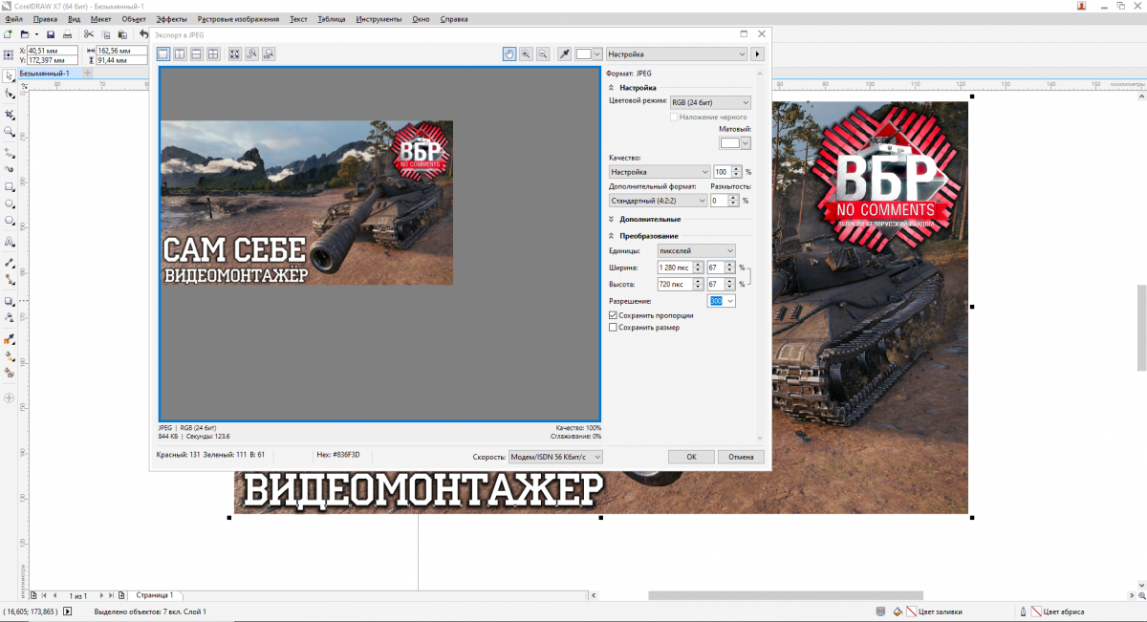Select the Crop tool in toolbox

10,114
